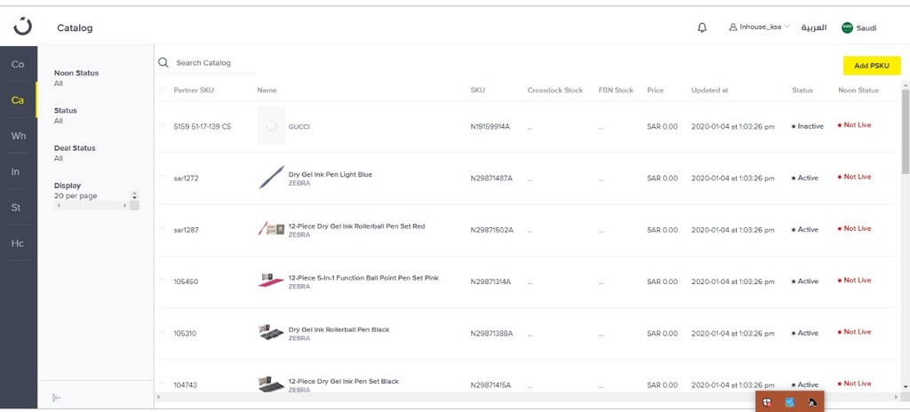Click the Partner SKU column header
The image size is (910, 412).
point(194,91)
